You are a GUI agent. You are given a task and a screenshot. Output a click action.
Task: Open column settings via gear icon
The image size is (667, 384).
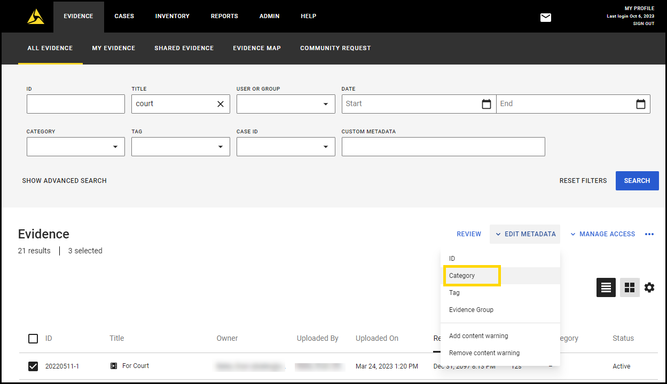tap(649, 287)
